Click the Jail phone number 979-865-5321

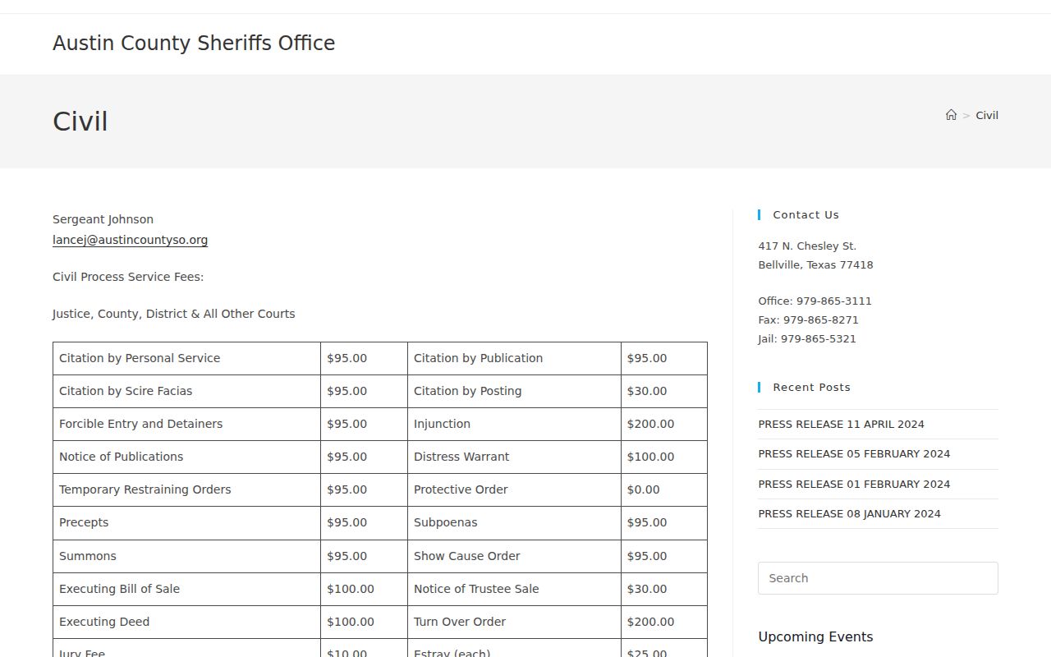819,338
